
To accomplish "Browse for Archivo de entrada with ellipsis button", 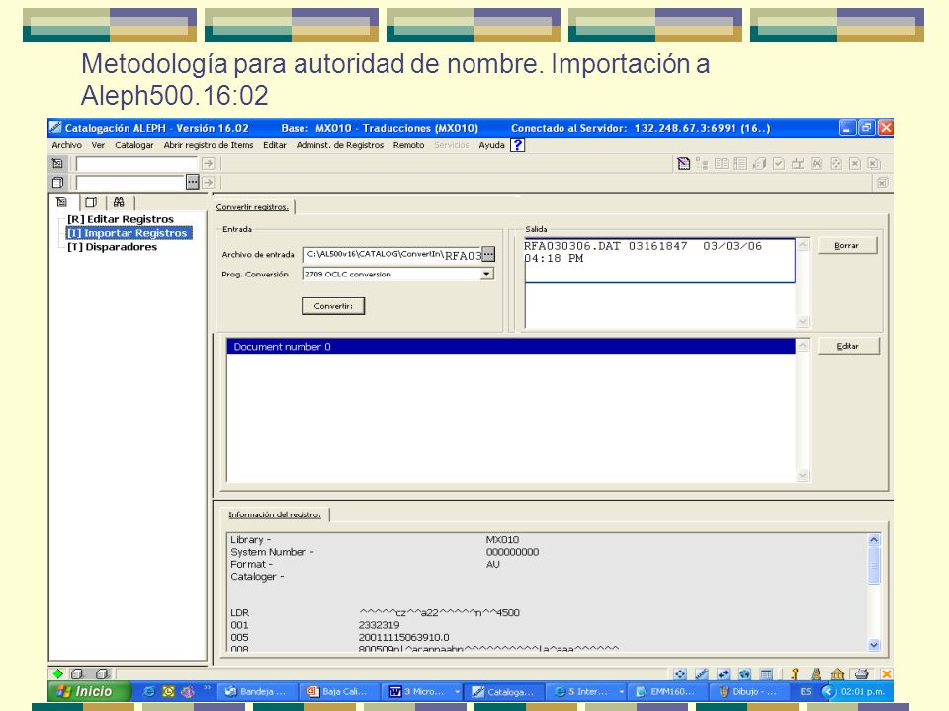I will (488, 254).
